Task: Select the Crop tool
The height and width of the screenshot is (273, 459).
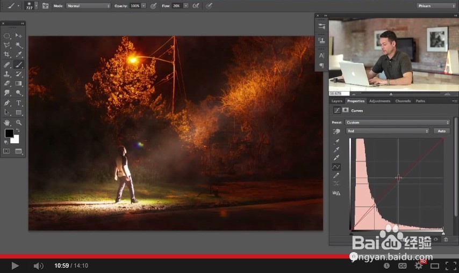Action: pyautogui.click(x=7, y=54)
